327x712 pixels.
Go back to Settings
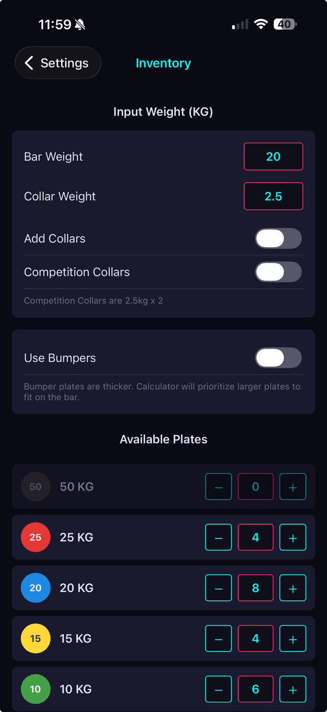click(58, 62)
